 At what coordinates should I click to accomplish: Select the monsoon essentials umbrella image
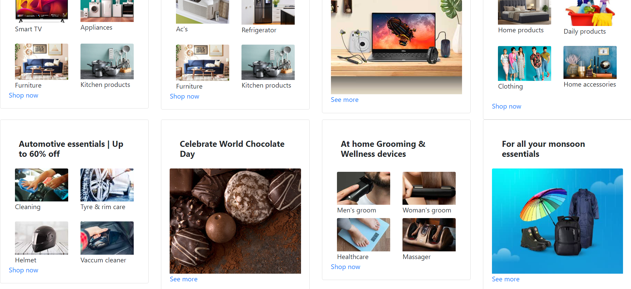(x=557, y=221)
